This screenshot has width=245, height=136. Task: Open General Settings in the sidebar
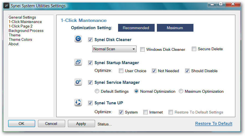22,17
